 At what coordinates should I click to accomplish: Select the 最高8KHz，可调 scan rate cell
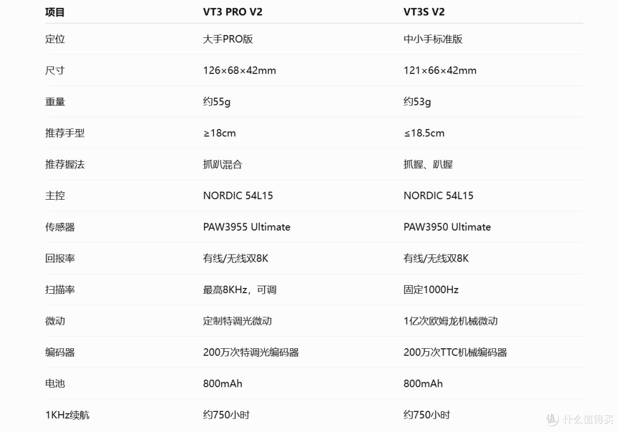(240, 290)
